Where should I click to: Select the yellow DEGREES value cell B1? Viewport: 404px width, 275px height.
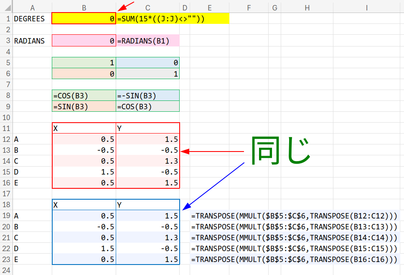click(84, 19)
